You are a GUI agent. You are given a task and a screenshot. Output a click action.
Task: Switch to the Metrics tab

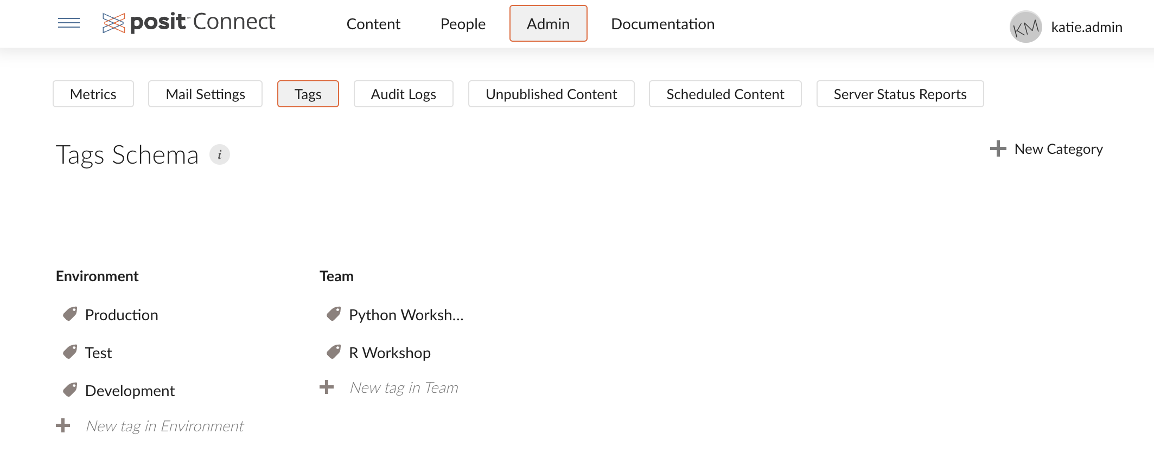(x=93, y=94)
